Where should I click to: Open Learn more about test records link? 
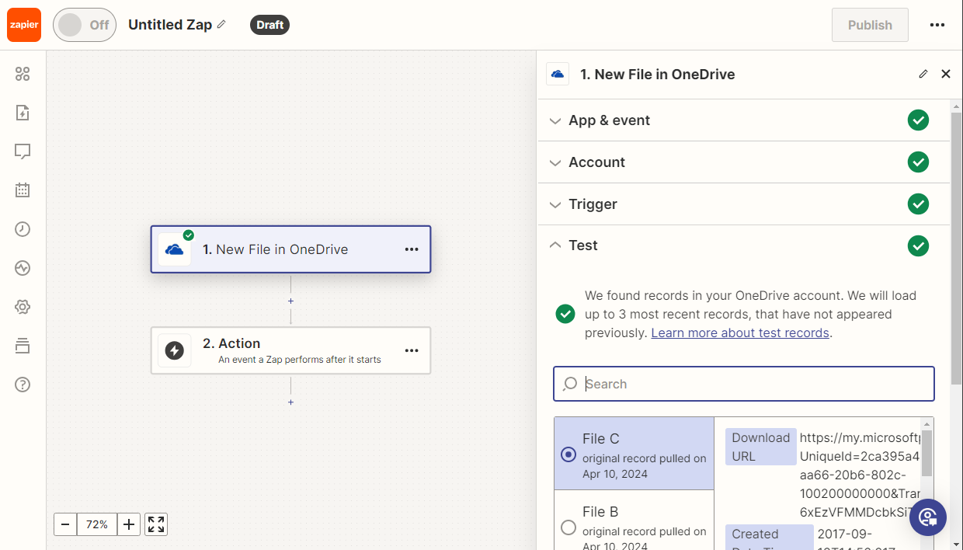pyautogui.click(x=740, y=332)
